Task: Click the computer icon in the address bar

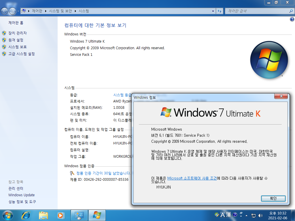Action: pyautogui.click(x=24, y=11)
